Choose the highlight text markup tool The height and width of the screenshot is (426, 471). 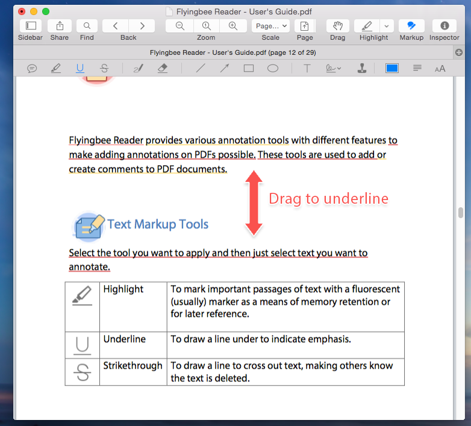(56, 68)
